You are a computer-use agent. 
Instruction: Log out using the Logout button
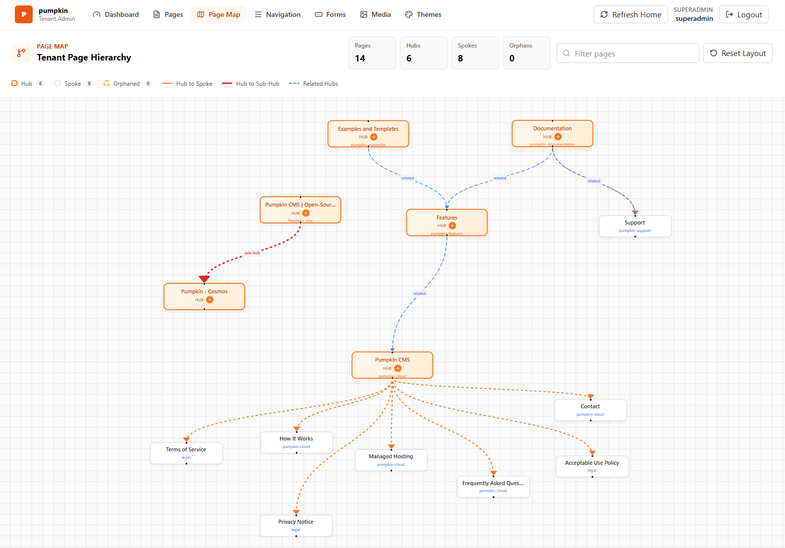(x=744, y=14)
